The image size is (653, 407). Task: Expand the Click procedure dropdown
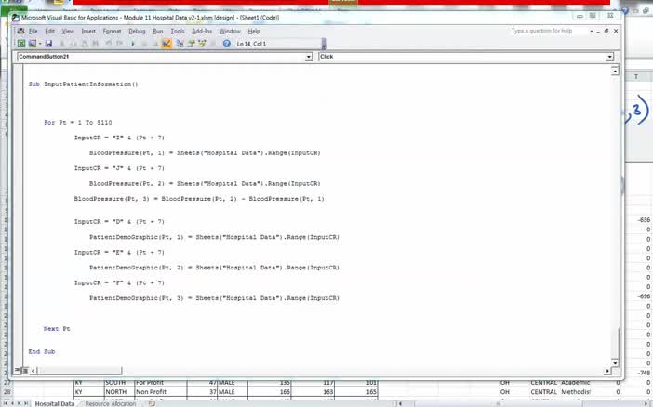point(609,57)
